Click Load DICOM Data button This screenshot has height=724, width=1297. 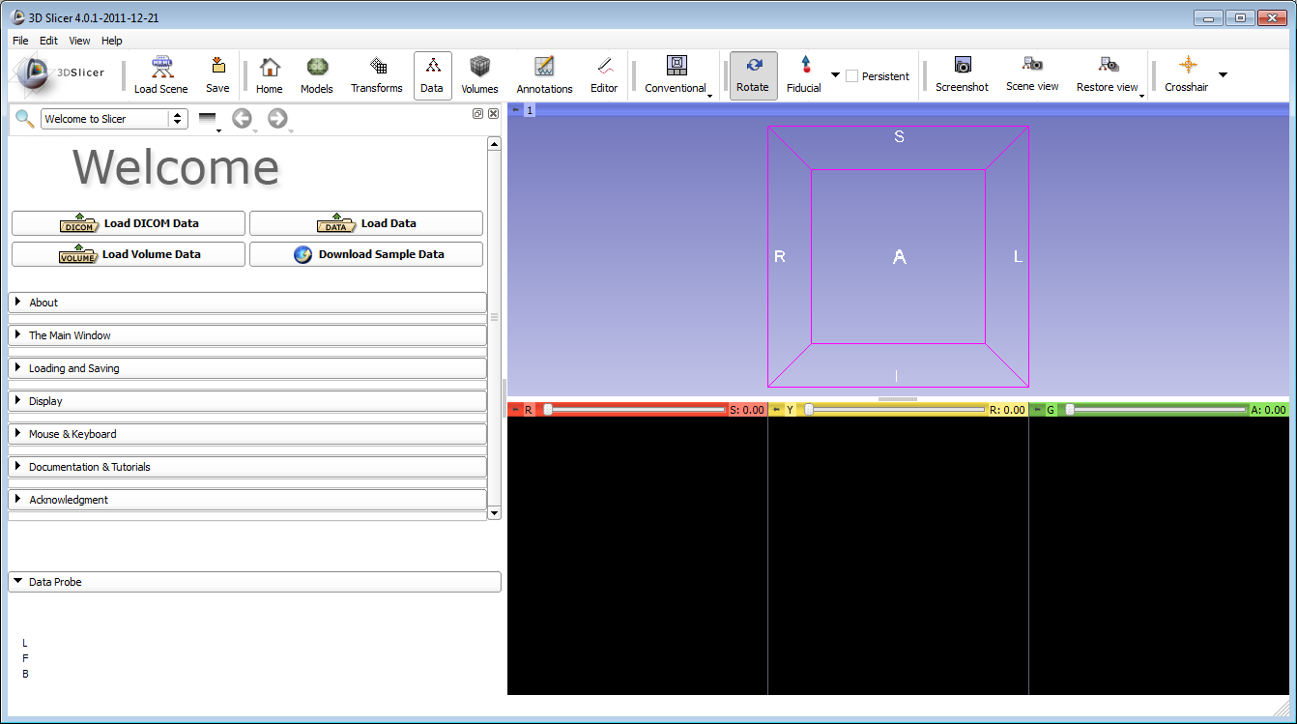coord(129,223)
